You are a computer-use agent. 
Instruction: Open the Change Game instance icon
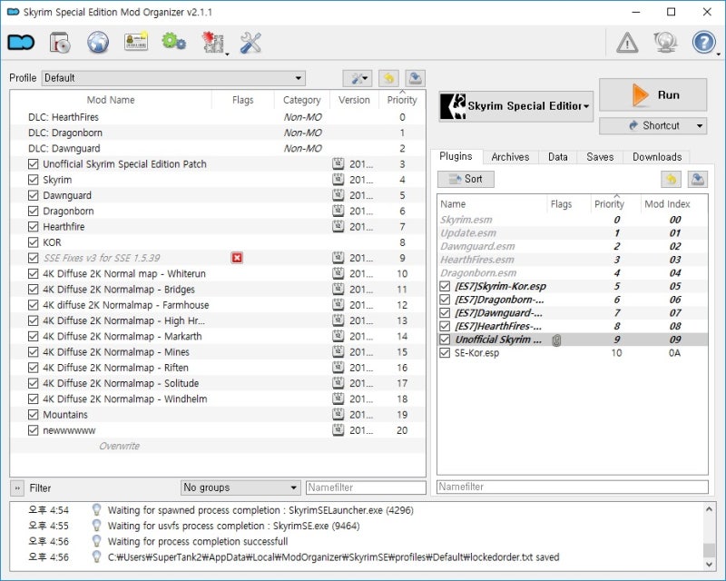pos(21,43)
